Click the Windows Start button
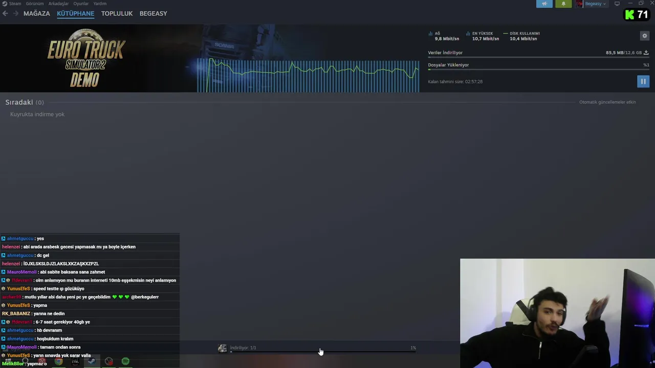 tap(8, 361)
